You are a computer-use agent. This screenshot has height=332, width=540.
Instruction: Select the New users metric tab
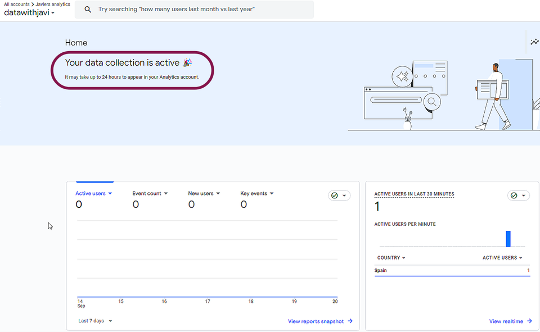(203, 193)
